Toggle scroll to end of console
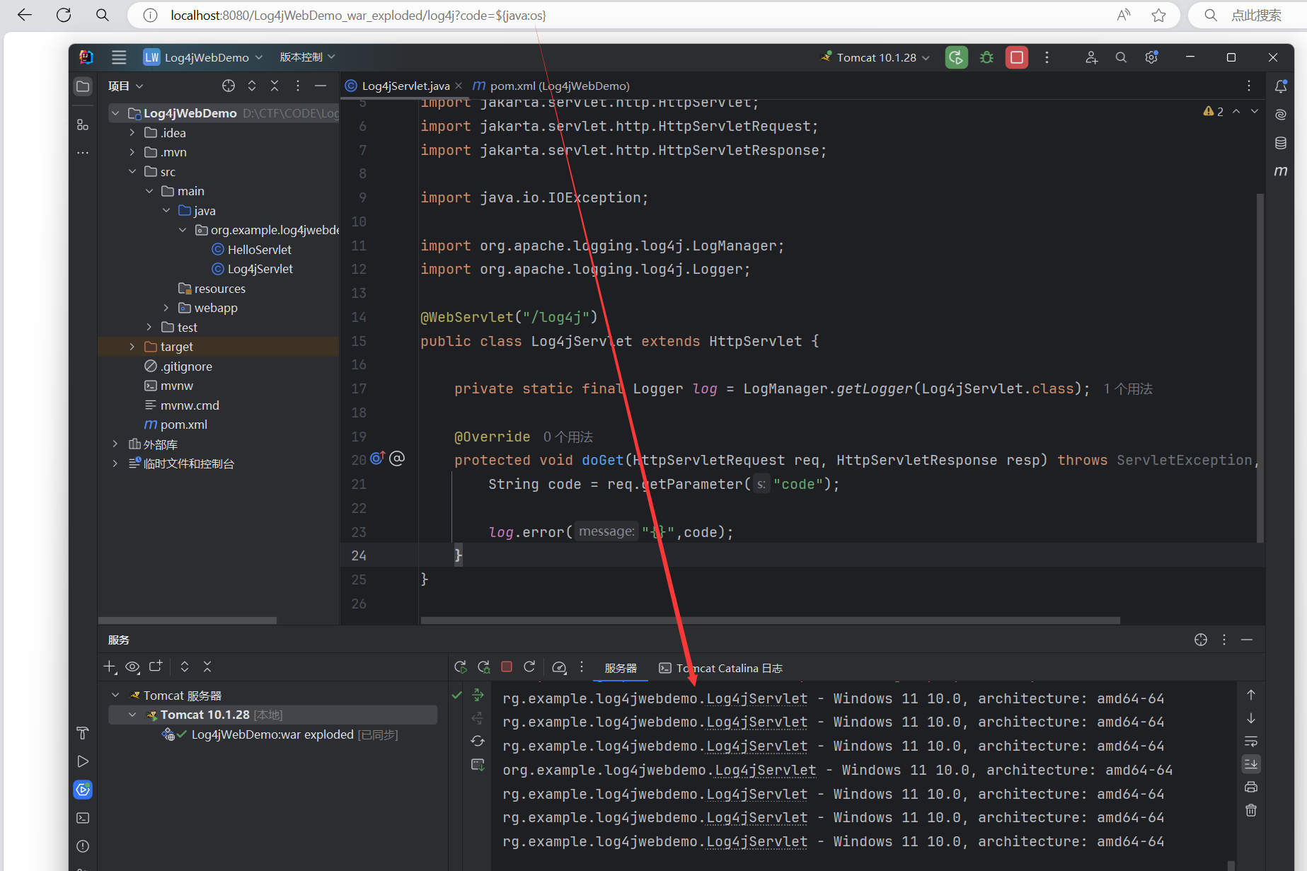 1251,764
